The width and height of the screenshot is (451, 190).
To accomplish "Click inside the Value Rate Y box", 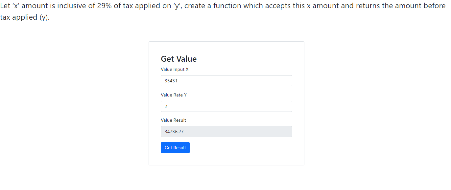I will [226, 106].
